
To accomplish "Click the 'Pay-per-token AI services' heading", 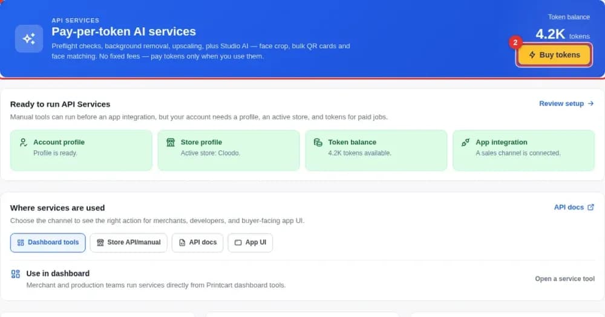I will (x=123, y=31).
